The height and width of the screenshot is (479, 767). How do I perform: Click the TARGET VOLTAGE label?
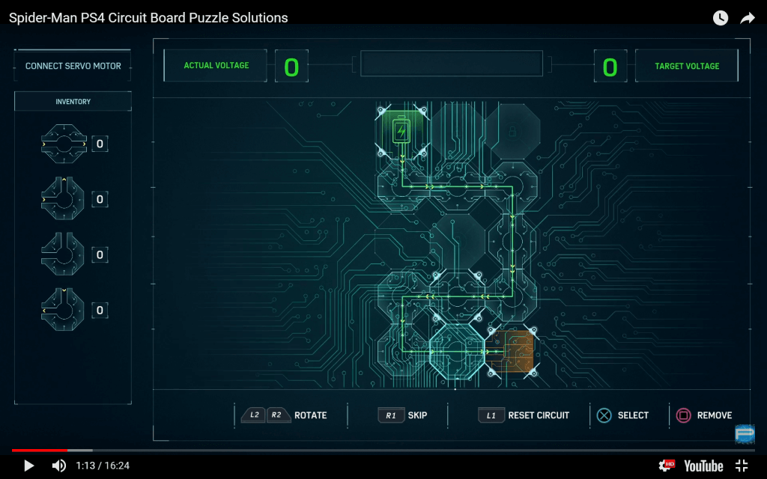(687, 66)
